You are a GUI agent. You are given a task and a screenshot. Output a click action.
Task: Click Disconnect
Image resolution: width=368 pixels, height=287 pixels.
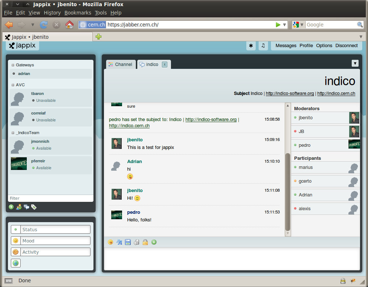(346, 46)
